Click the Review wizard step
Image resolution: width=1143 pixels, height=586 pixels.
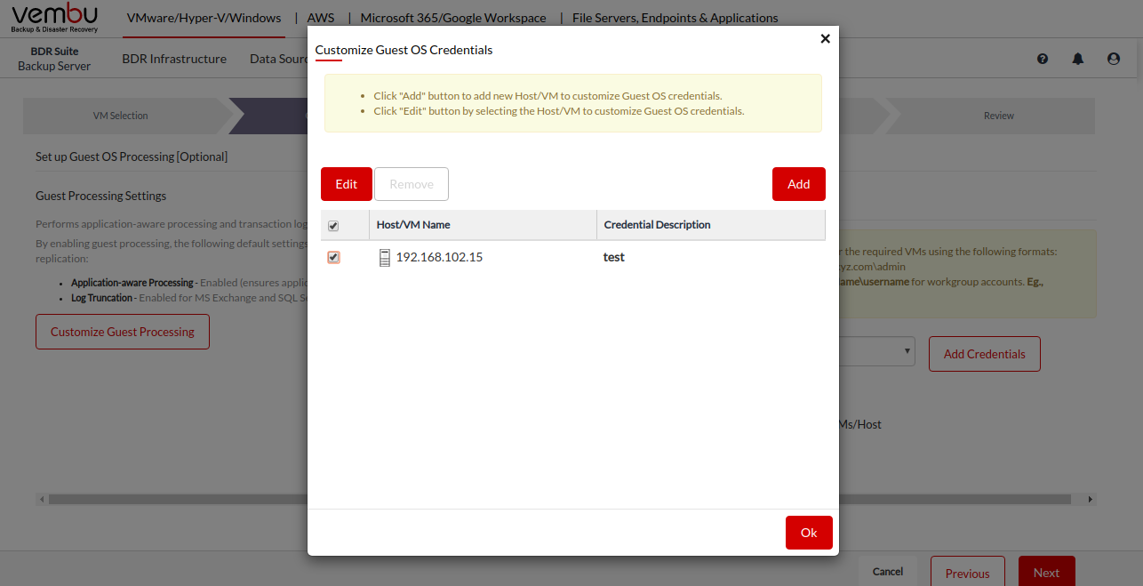pyautogui.click(x=998, y=116)
